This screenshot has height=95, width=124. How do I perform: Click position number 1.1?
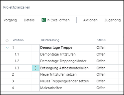pyautogui.click(x=17, y=54)
